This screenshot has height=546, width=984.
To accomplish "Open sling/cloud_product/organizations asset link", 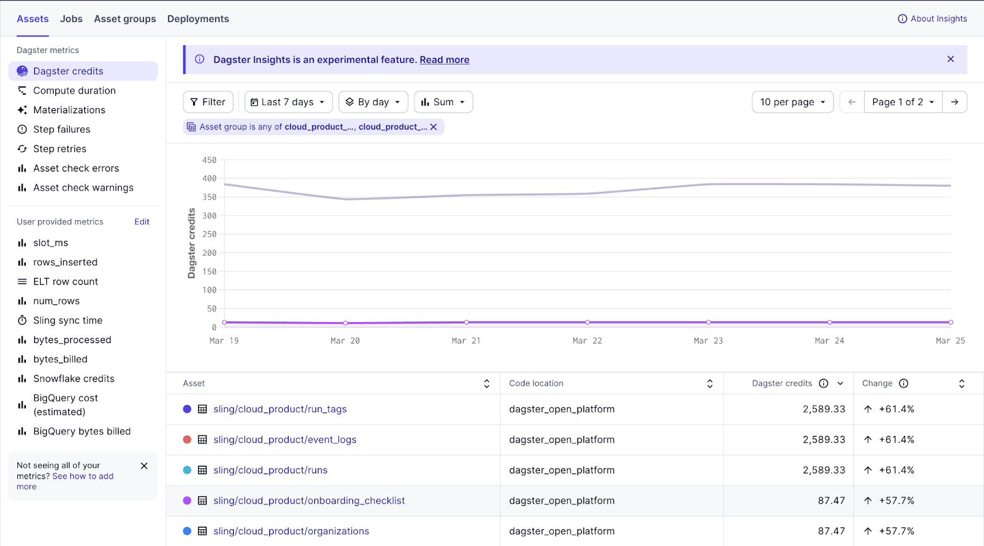I will click(x=292, y=531).
